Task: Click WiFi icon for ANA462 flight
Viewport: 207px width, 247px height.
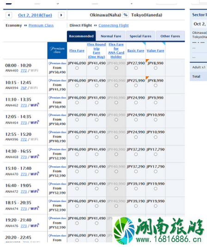Action: coord(35,105)
